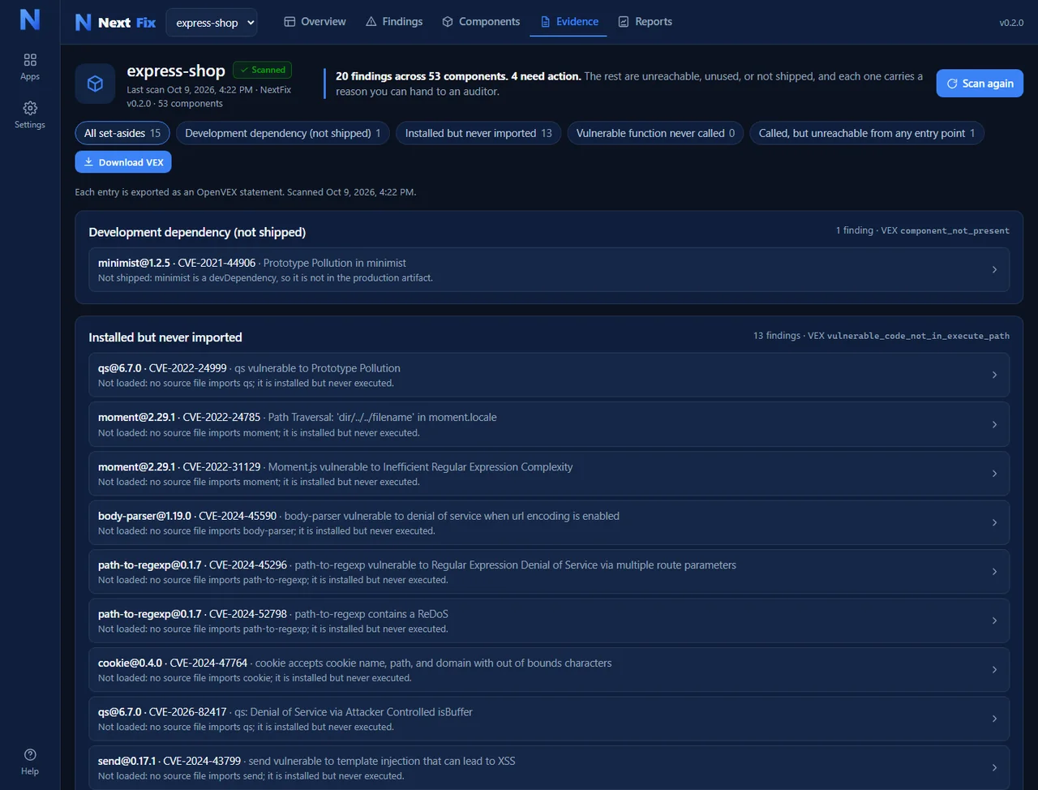1038x790 pixels.
Task: Toggle 'Vulnerable function never called' filter chip
Action: (x=655, y=133)
